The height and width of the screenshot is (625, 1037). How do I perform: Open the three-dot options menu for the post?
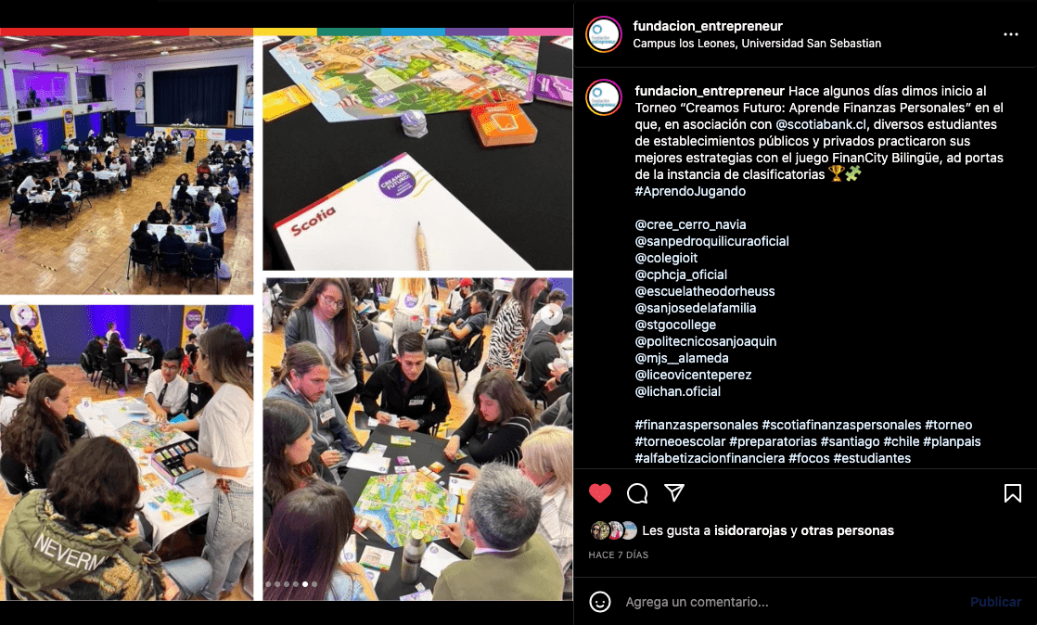tap(1010, 34)
